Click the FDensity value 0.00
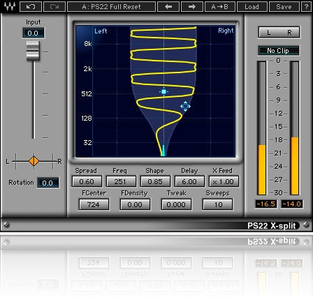The image size is (313, 297). pos(135,204)
